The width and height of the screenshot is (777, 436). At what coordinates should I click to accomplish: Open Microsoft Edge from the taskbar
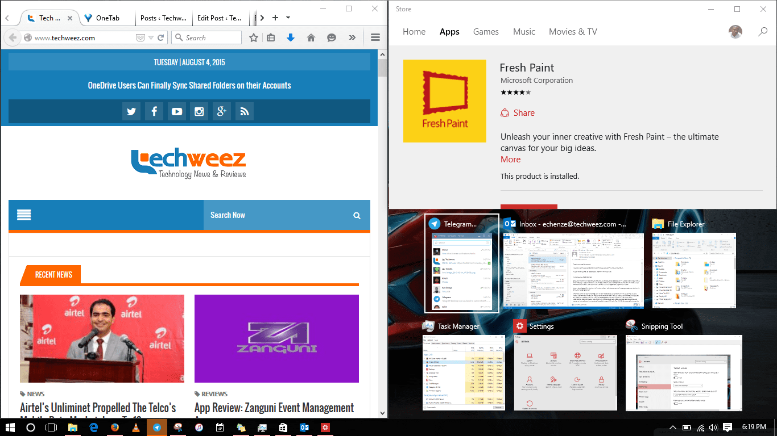(94, 427)
